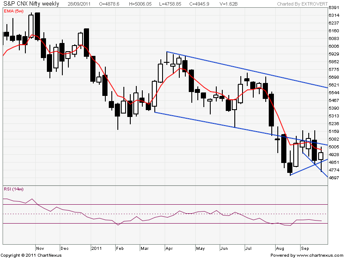The image size is (344, 258).
Task: Select the Aug marker on time axis
Action: point(280,249)
